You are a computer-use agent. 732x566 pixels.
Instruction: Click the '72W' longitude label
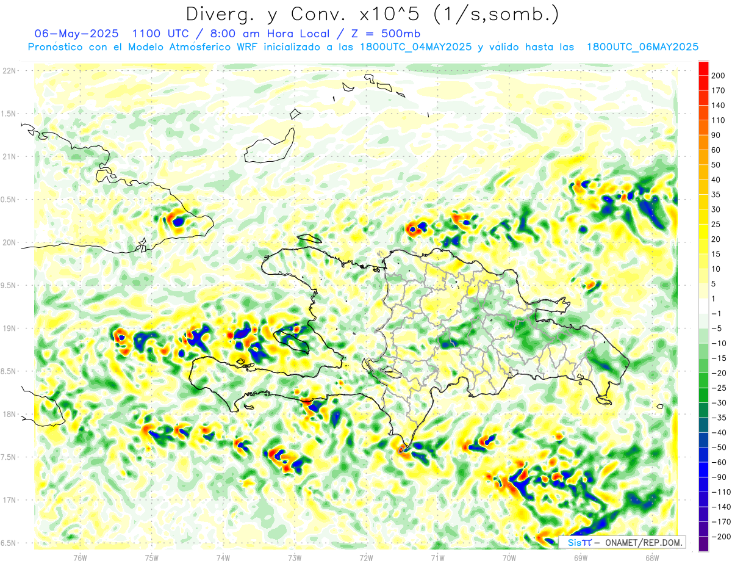(x=366, y=558)
